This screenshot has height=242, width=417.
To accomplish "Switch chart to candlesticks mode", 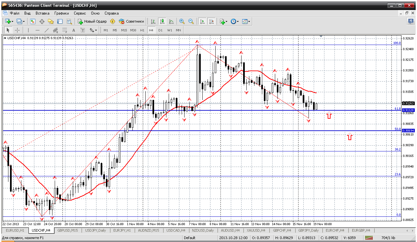I will pos(162,21).
